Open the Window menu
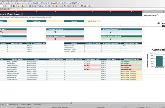This screenshot has height=108, width=165. click(x=26, y=1)
